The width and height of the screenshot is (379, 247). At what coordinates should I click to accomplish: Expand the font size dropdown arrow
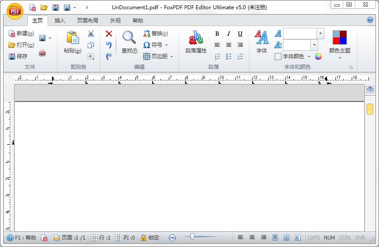point(314,45)
